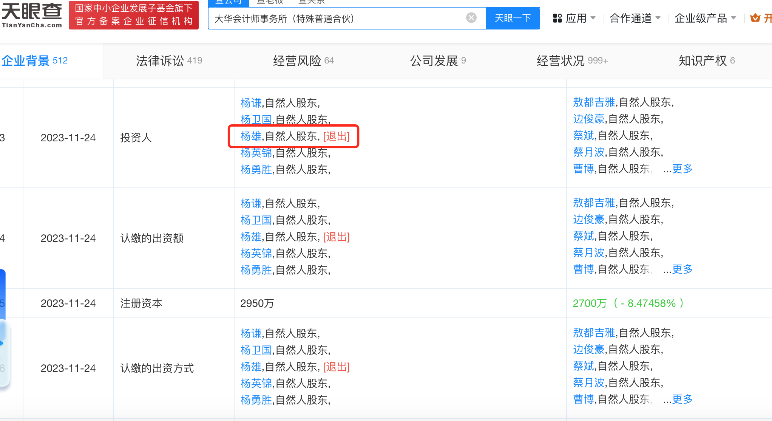Click the 应用 grid icon
The height and width of the screenshot is (421, 772).
coord(557,18)
